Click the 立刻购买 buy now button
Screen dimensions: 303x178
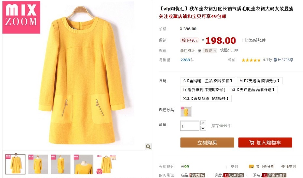tap(207, 143)
